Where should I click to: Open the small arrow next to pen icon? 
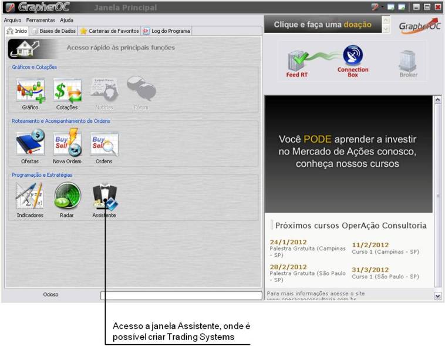click(382, 7)
